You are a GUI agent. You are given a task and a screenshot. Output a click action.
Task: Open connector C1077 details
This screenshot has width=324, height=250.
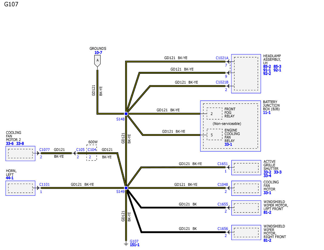pos(45,150)
